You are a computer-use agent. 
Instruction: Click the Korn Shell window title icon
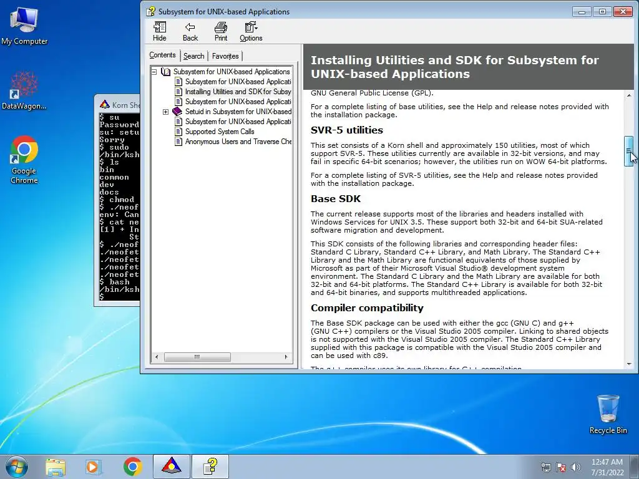[x=105, y=105]
